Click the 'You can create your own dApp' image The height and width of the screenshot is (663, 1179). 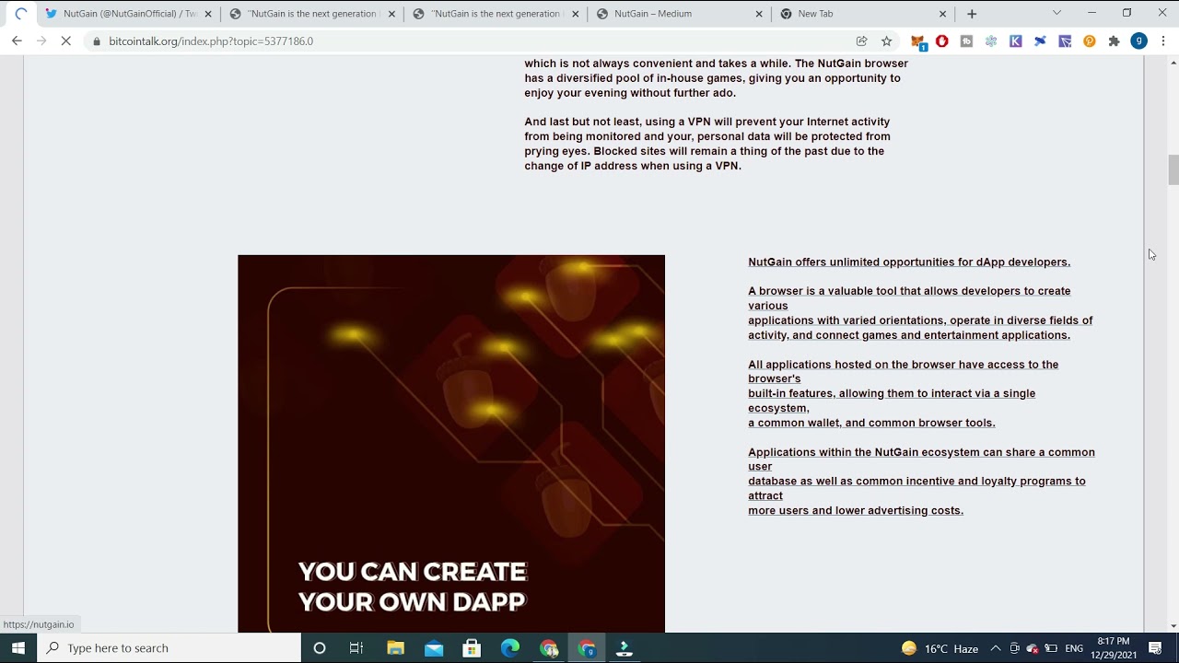coord(451,444)
